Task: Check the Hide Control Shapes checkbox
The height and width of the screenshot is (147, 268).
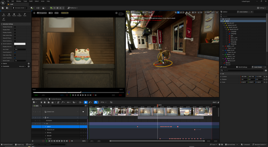Action: (15, 35)
